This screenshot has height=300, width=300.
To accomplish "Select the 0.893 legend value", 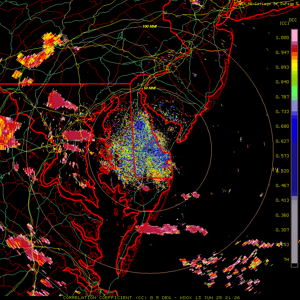I will coord(282,67).
